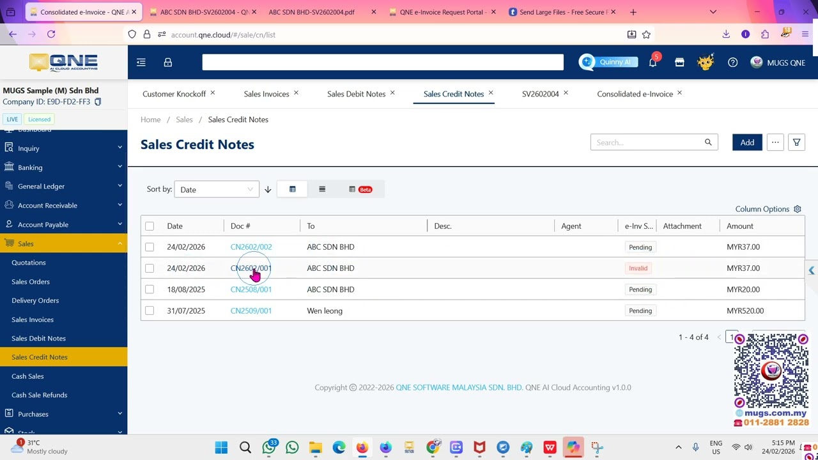Close the Sales Debit Notes tab
Screen dimensions: 818x460
pos(392,93)
